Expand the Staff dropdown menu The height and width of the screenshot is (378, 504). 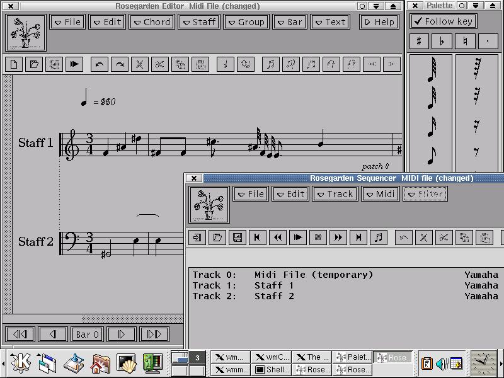point(198,21)
